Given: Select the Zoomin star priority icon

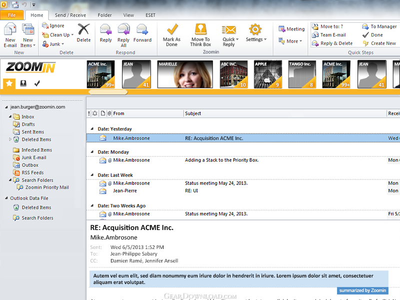Looking at the screenshot, I should tap(9, 83).
